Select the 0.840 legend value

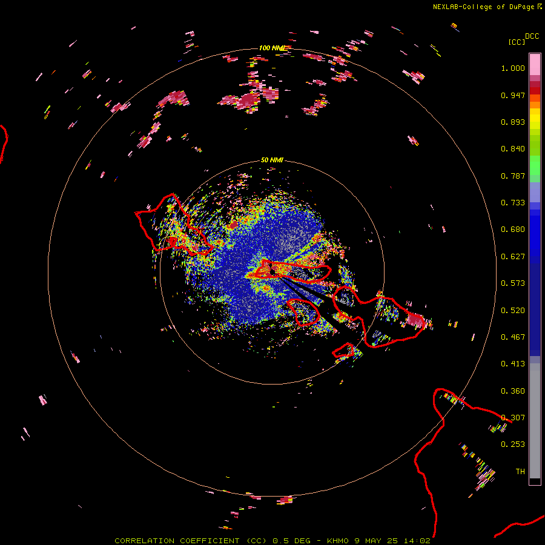[x=513, y=149]
